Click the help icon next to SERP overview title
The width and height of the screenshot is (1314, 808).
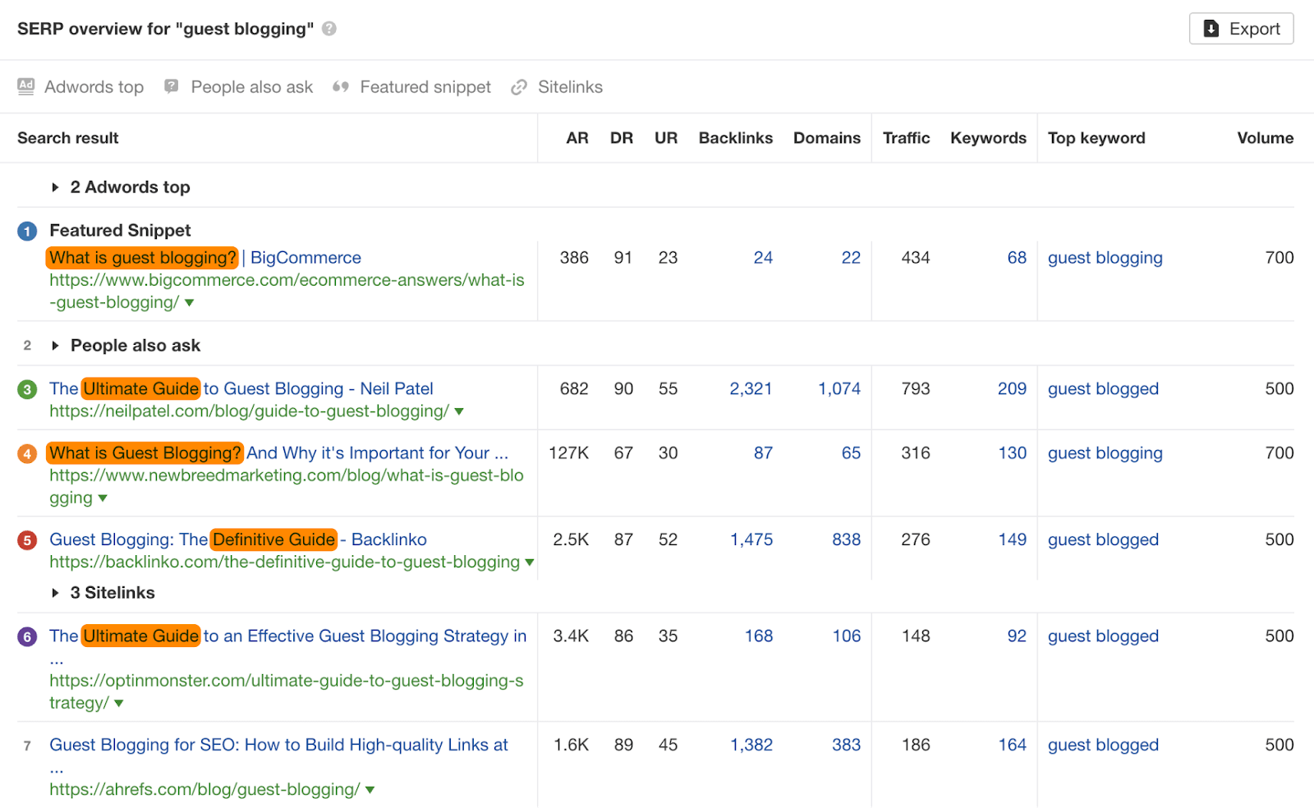tap(328, 28)
